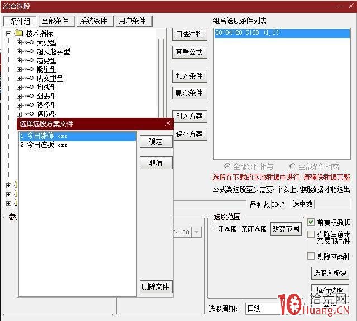Select the file 2.今日连扳.czs
This screenshot has width=357, height=321.
pyautogui.click(x=78, y=145)
